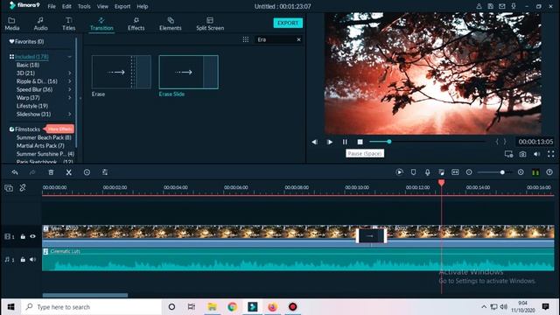Open the speed/duration clock tool

[x=87, y=172]
